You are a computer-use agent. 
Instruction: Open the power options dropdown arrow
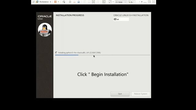point(58,2)
